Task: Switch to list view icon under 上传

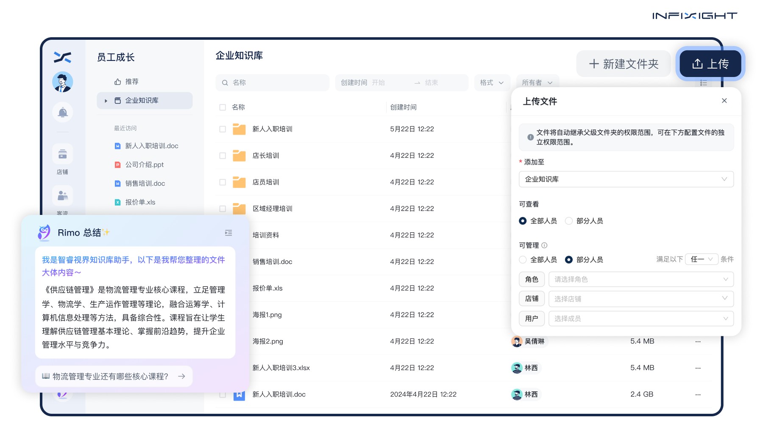Action: pos(704,83)
